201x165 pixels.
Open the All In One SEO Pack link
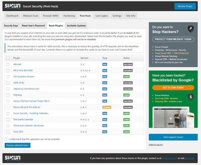pos(23,70)
